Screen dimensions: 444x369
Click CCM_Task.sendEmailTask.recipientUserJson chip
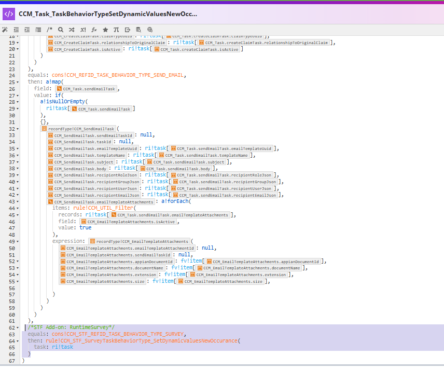pos(221,188)
